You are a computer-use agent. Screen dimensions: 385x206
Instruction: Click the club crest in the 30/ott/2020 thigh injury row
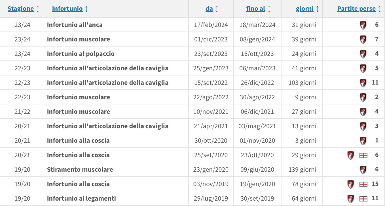pos(363,141)
